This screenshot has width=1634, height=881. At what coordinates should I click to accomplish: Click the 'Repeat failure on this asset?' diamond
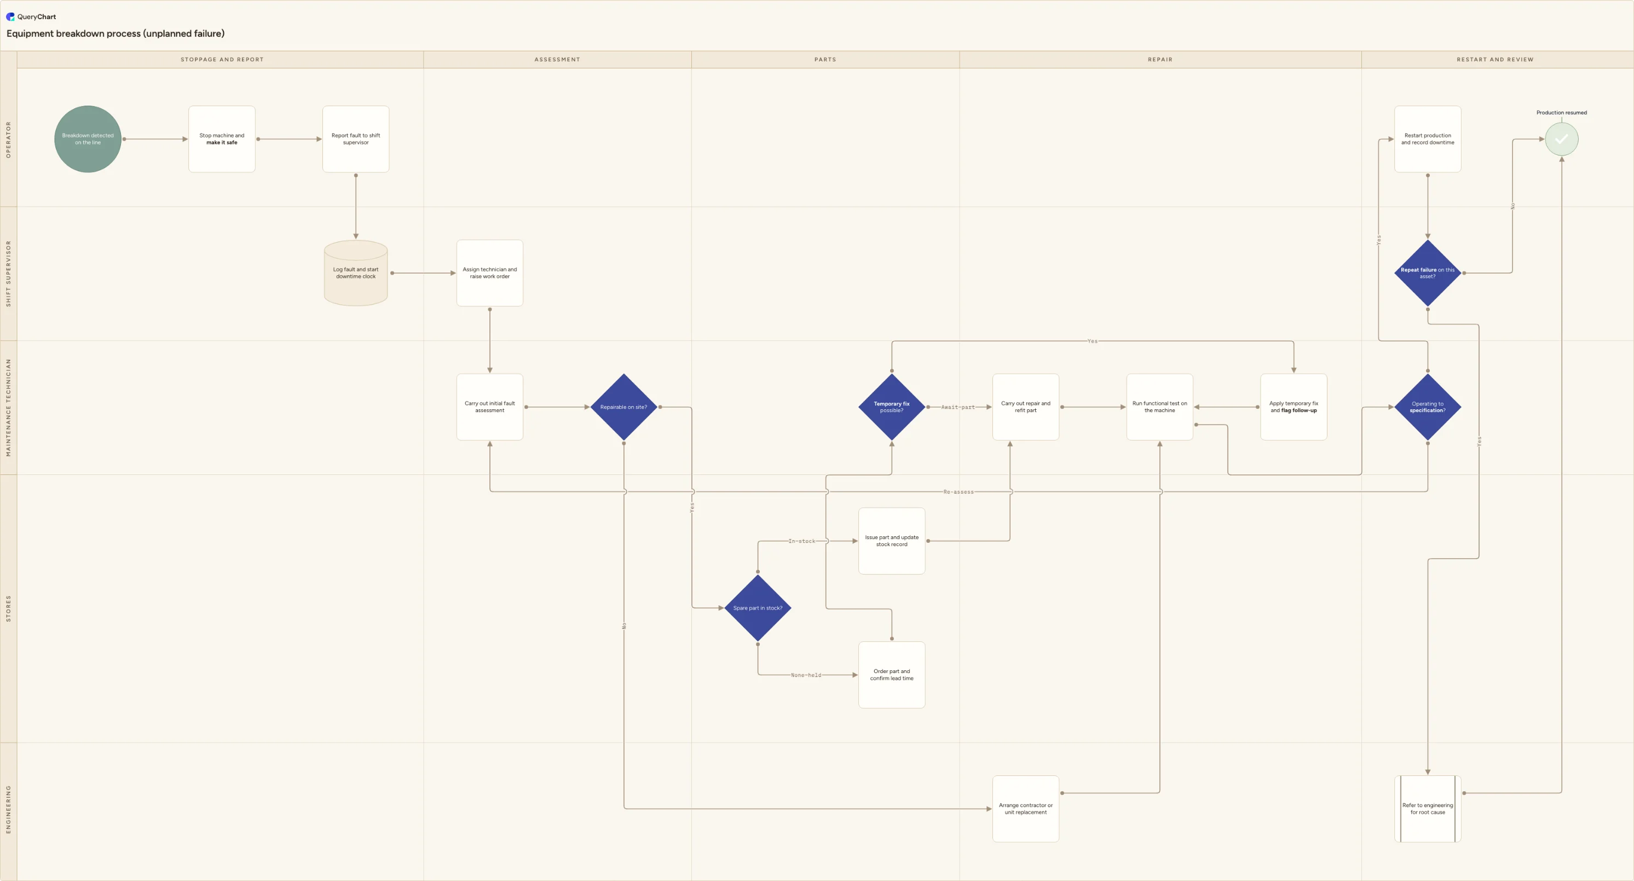coord(1428,273)
